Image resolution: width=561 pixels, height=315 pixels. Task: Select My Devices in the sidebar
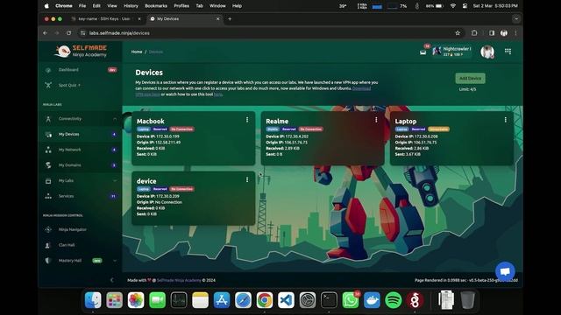pos(68,134)
